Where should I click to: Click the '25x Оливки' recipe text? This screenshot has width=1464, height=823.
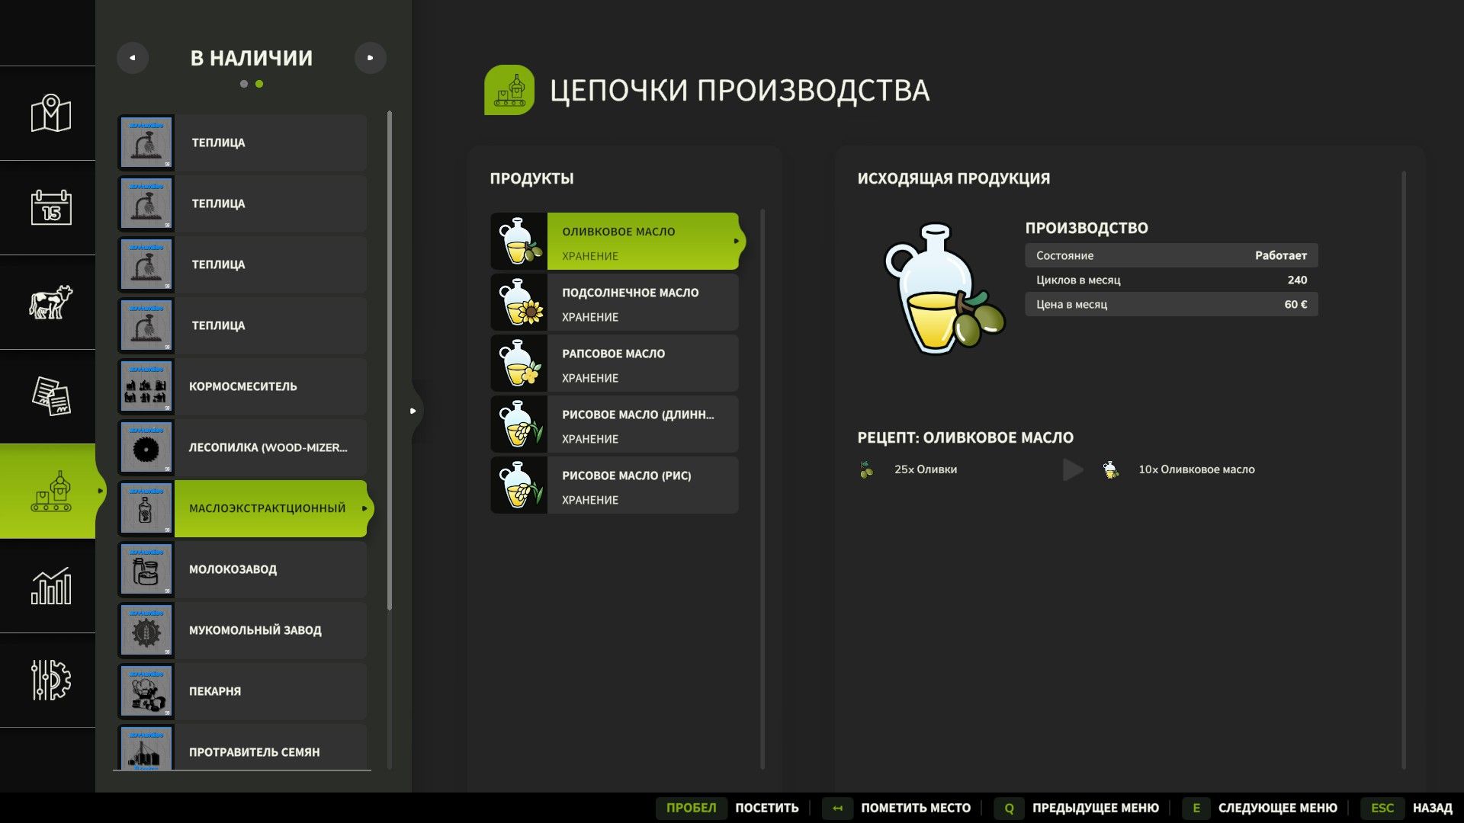pos(925,469)
